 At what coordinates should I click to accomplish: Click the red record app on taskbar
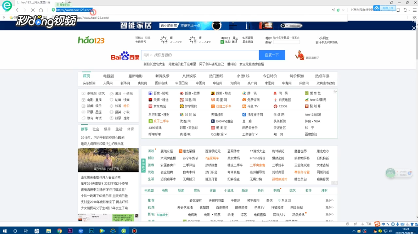point(134,231)
